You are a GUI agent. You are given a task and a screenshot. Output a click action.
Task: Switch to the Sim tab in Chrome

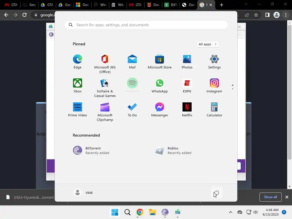(29, 5)
